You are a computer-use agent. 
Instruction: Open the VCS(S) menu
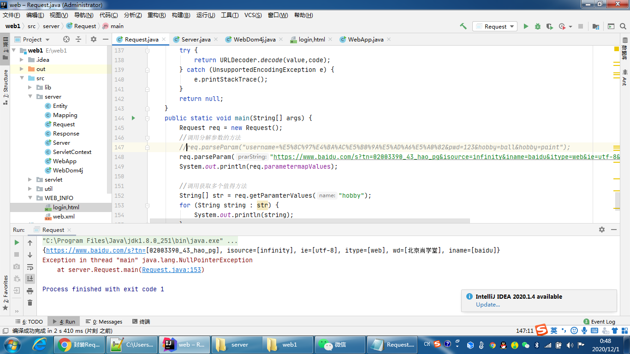[253, 15]
